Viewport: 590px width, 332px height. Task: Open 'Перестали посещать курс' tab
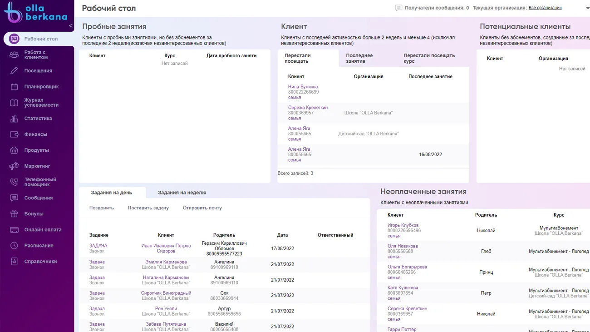[x=429, y=58]
